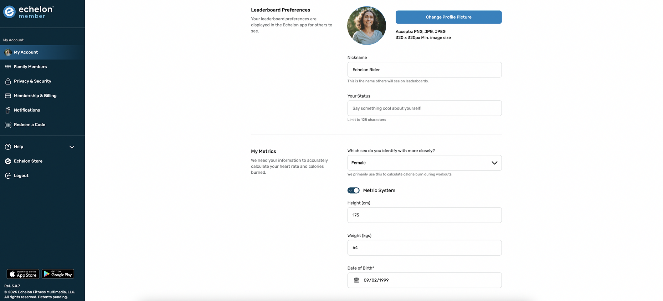This screenshot has height=301, width=663.
Task: Expand the Help submenu chevron
Action: coord(72,147)
